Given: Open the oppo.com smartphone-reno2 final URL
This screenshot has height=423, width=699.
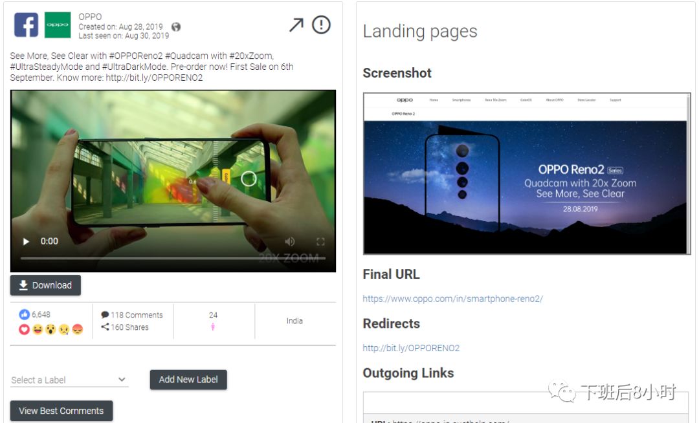Looking at the screenshot, I should click(x=452, y=299).
